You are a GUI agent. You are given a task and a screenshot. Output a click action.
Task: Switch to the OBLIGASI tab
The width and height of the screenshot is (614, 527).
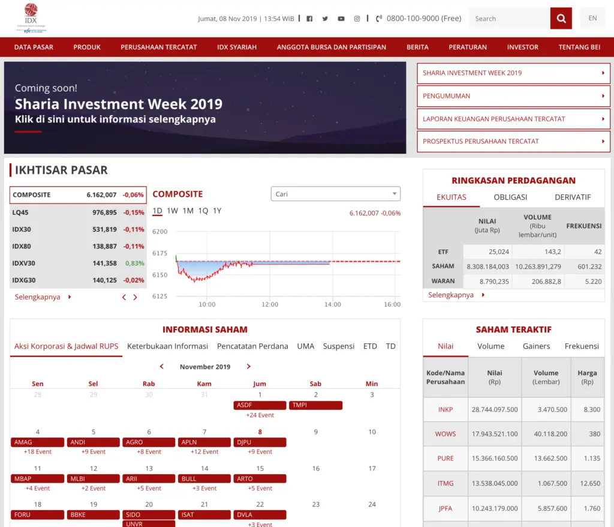tap(510, 197)
